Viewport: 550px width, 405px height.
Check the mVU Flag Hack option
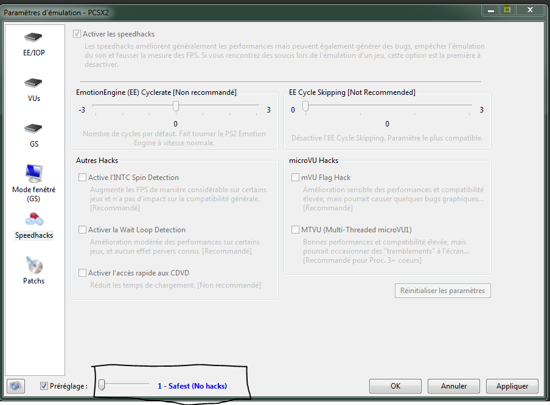(296, 178)
